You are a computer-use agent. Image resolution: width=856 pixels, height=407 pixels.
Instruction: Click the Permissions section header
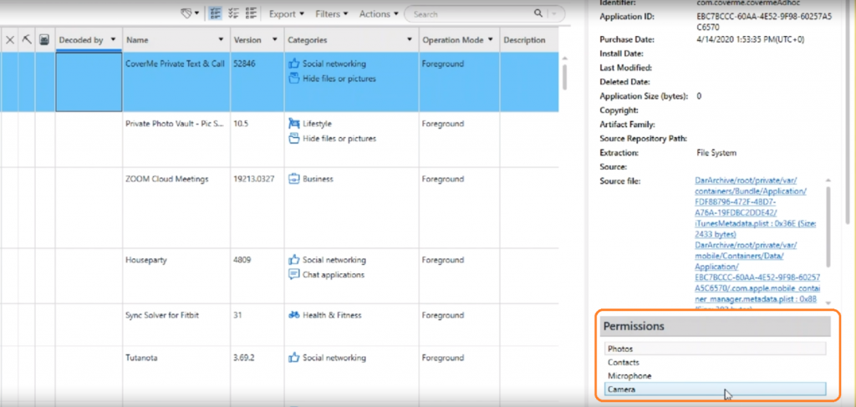(716, 326)
